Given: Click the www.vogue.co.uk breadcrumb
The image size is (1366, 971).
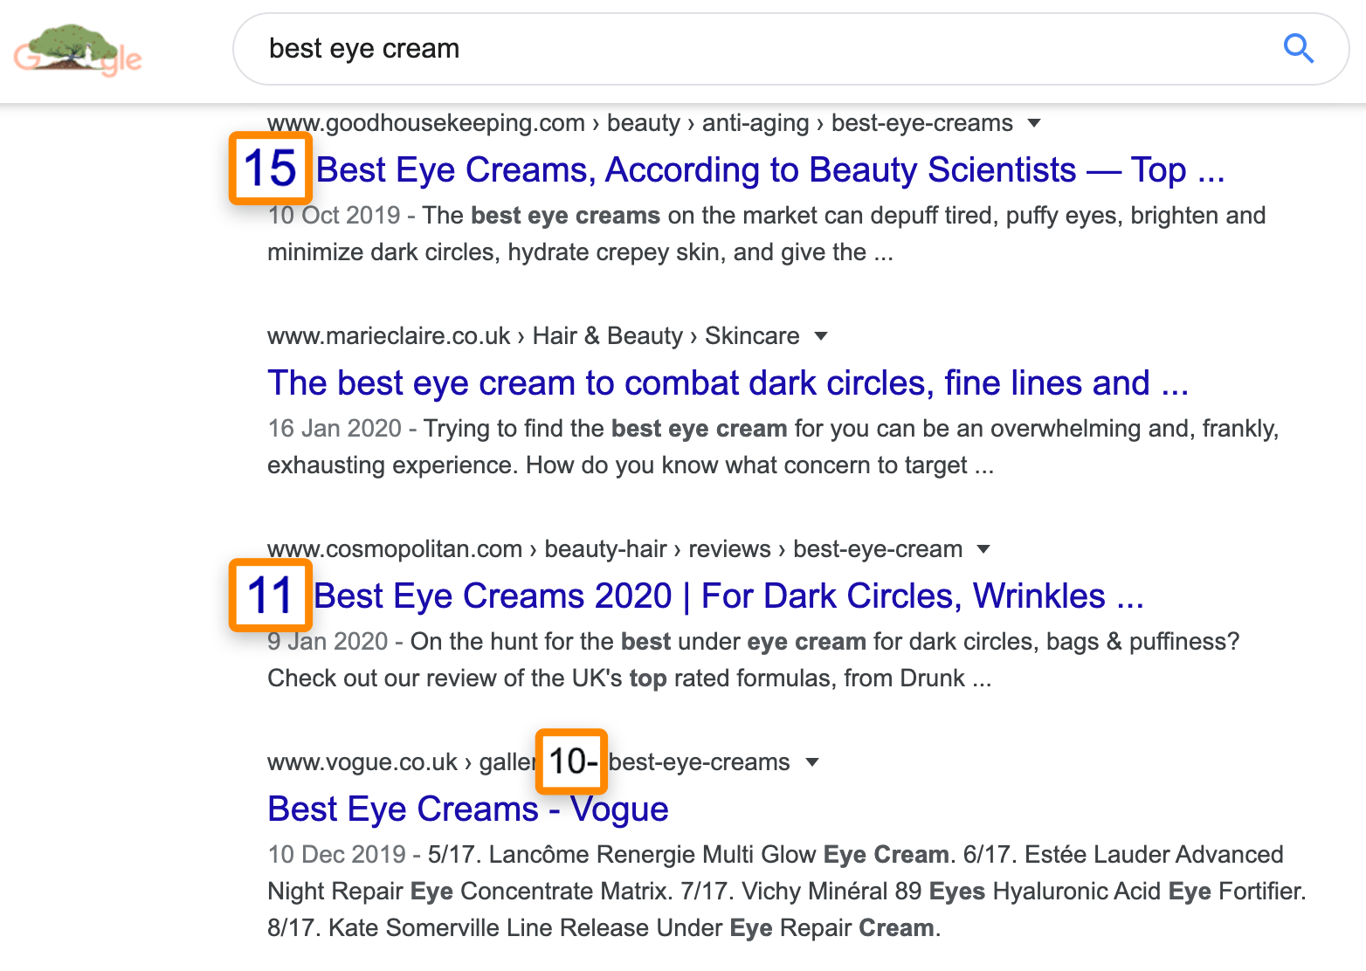Looking at the screenshot, I should [362, 761].
